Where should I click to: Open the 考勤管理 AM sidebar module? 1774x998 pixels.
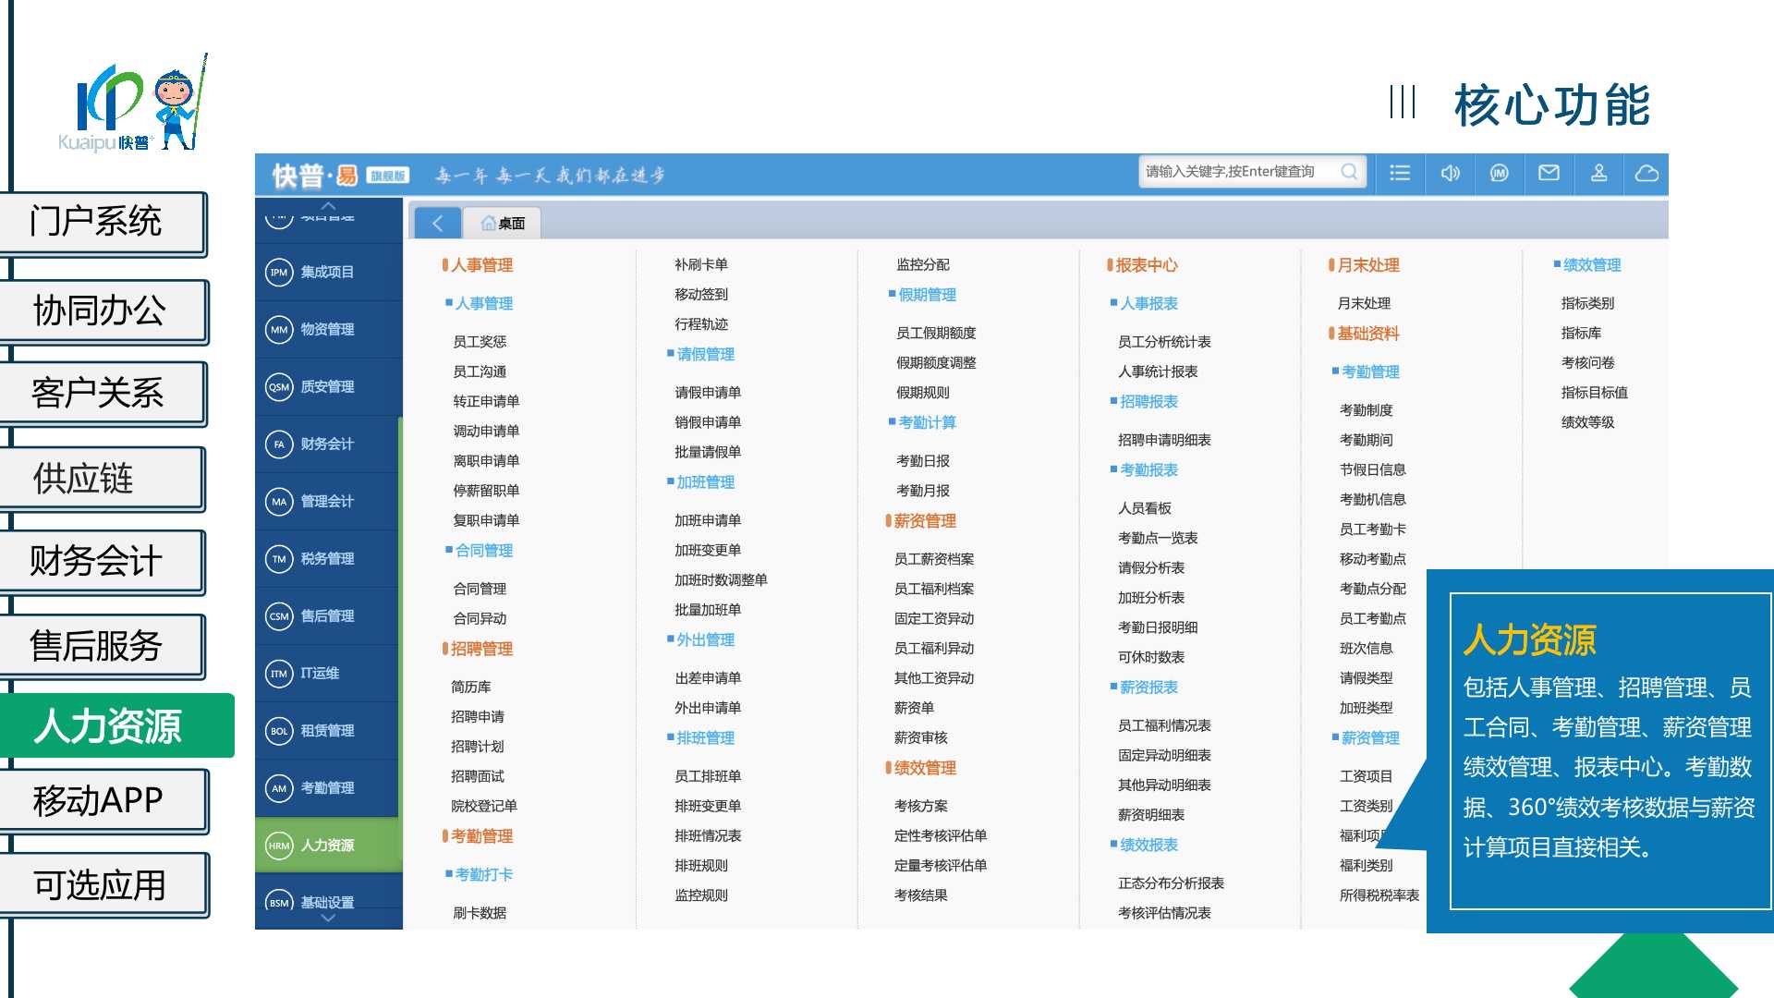click(x=326, y=788)
